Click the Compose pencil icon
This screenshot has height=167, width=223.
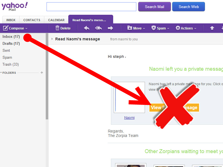pos(6,28)
